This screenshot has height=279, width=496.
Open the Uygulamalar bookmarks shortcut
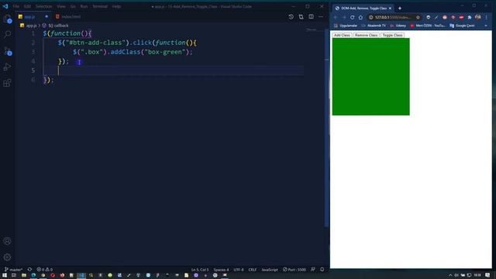[346, 26]
